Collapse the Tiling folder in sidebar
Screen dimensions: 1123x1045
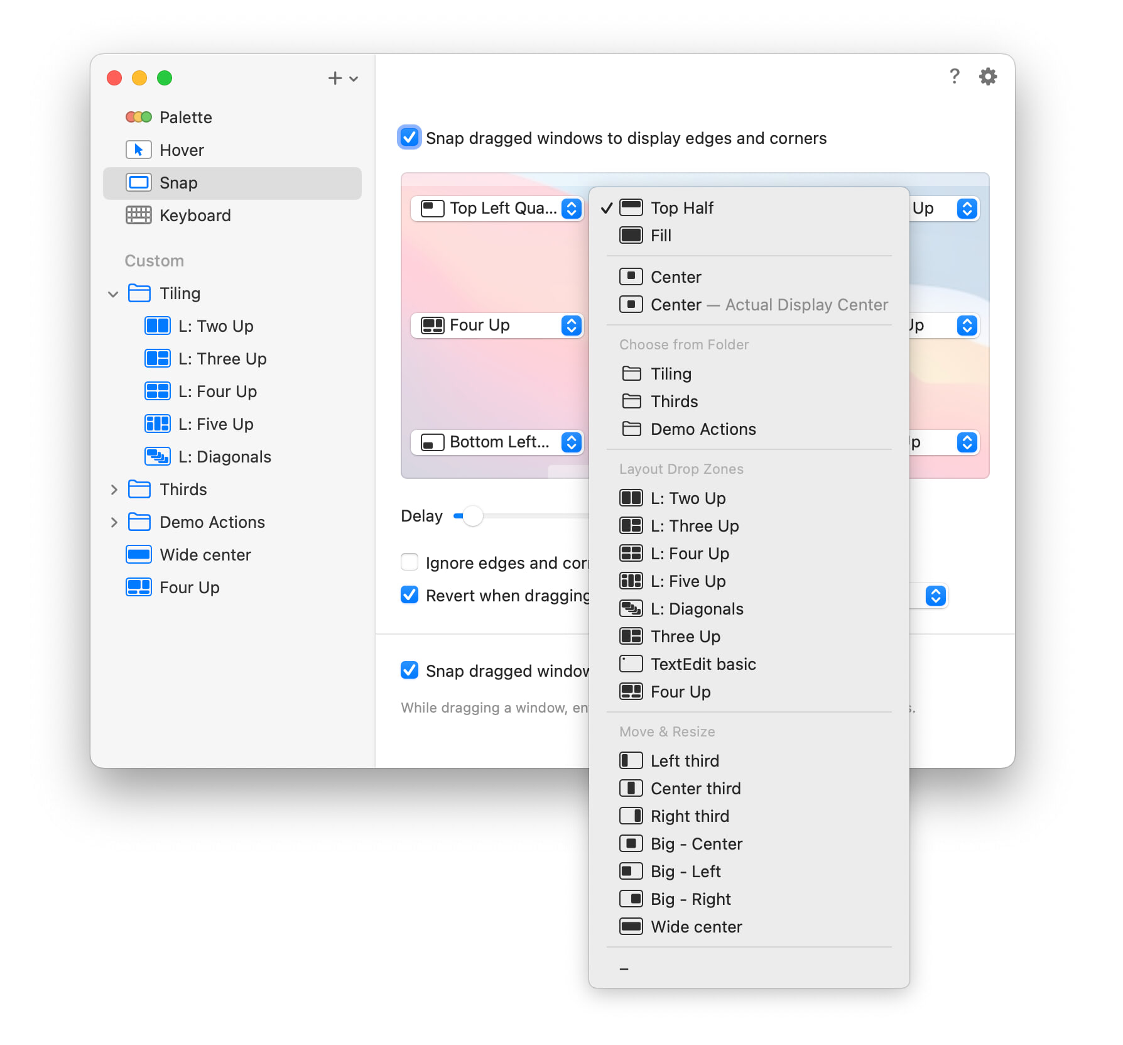pyautogui.click(x=114, y=293)
